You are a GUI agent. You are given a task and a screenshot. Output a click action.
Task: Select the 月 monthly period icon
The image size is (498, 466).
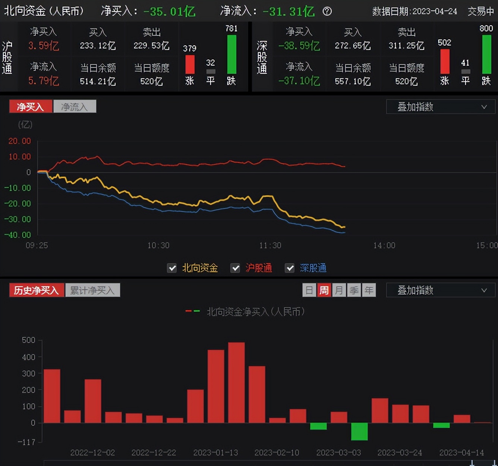pos(339,290)
